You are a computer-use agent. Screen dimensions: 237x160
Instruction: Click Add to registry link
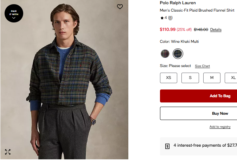pyautogui.click(x=220, y=127)
